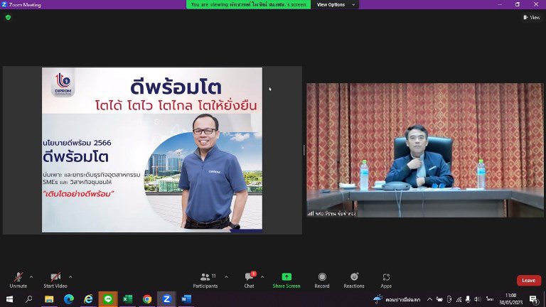The height and width of the screenshot is (307, 546).
Task: Select the speaker's video tile
Action: pos(425,150)
